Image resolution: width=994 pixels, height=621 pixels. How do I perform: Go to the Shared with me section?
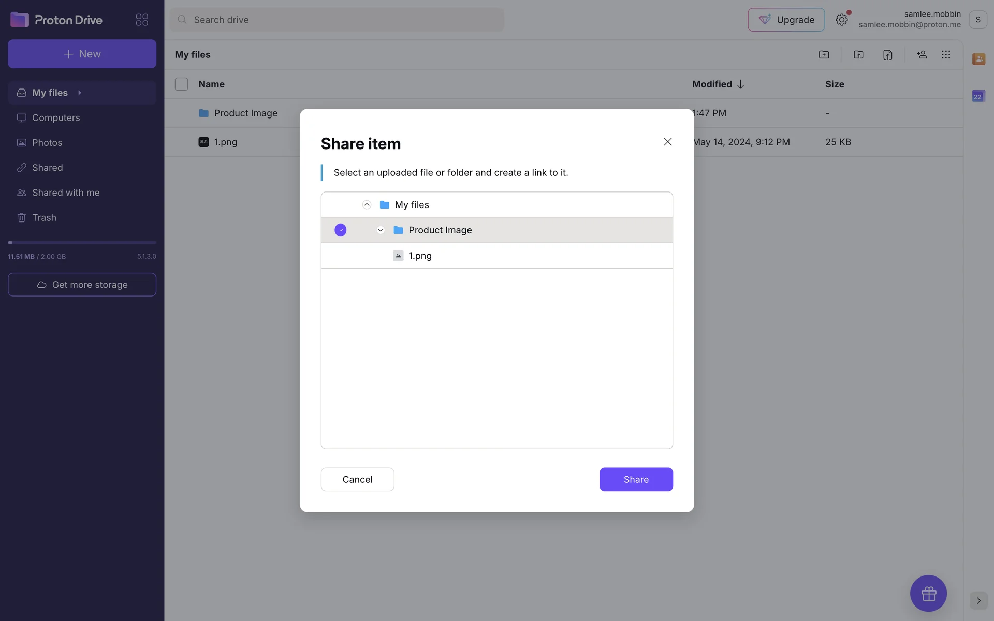[66, 193]
